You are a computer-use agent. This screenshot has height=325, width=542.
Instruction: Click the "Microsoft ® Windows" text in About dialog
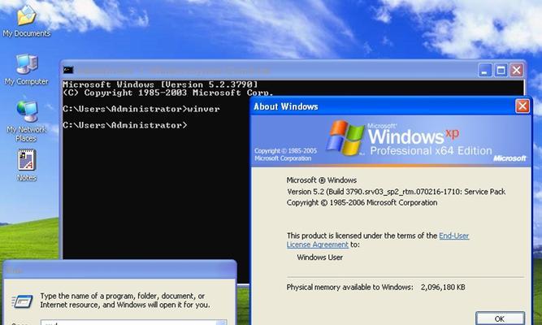click(322, 180)
